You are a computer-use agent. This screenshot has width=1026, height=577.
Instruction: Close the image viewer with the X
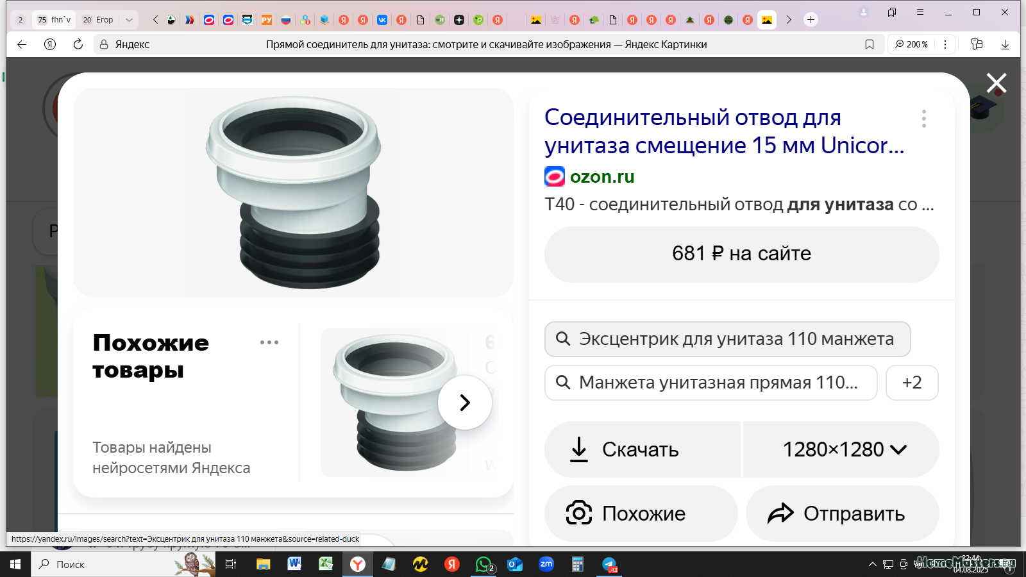[x=996, y=83]
